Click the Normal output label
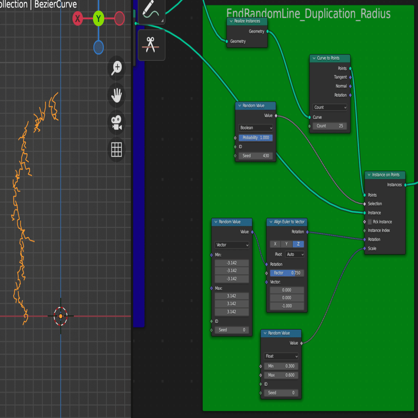This screenshot has height=418, width=418. tap(341, 86)
